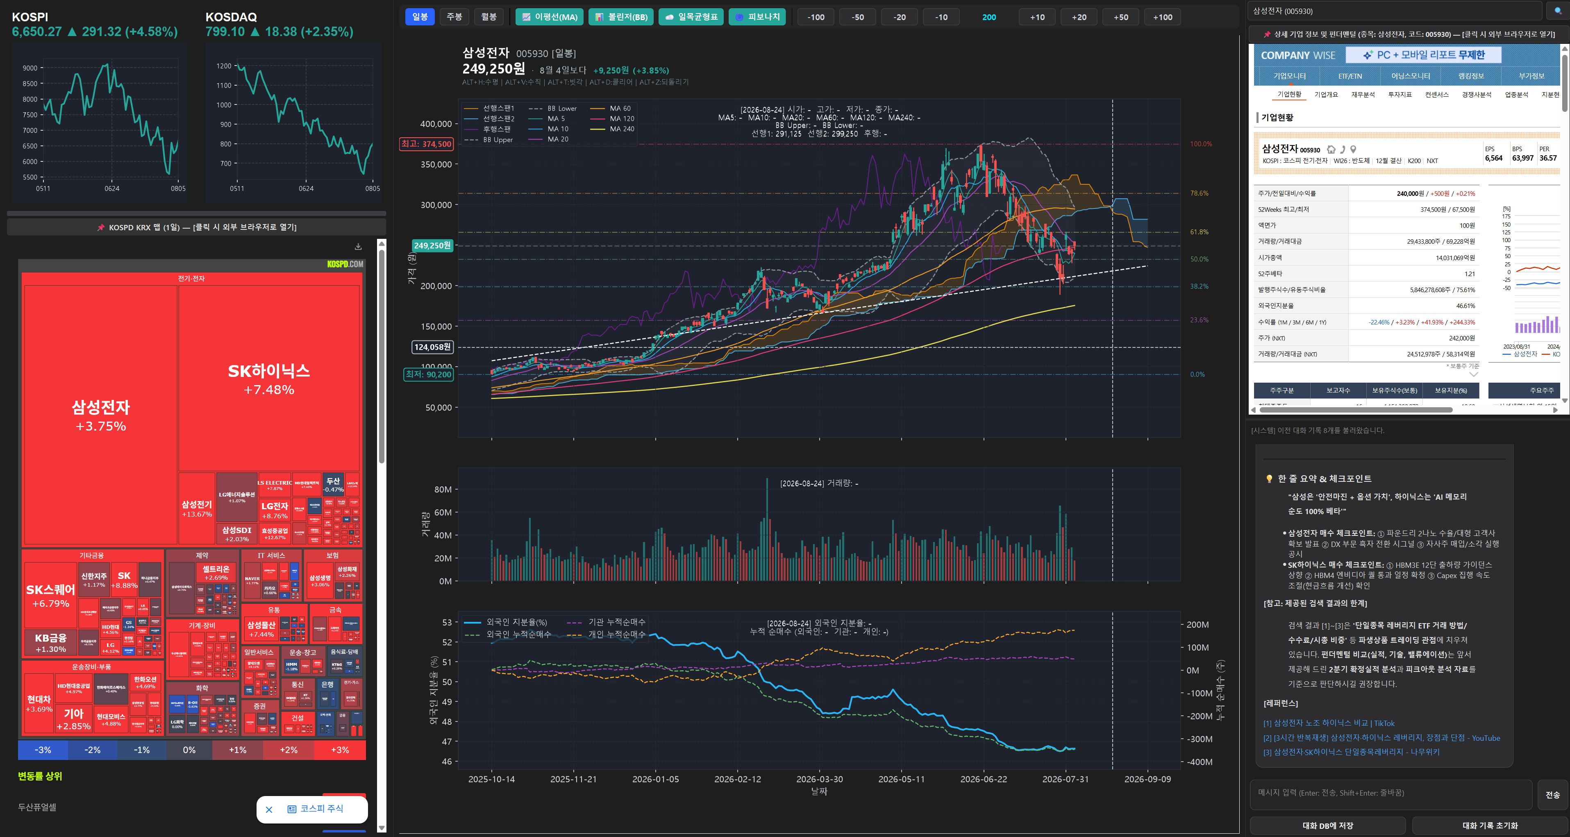Click 대화 DB에 저장 button
Image resolution: width=1570 pixels, height=837 pixels.
click(x=1327, y=826)
